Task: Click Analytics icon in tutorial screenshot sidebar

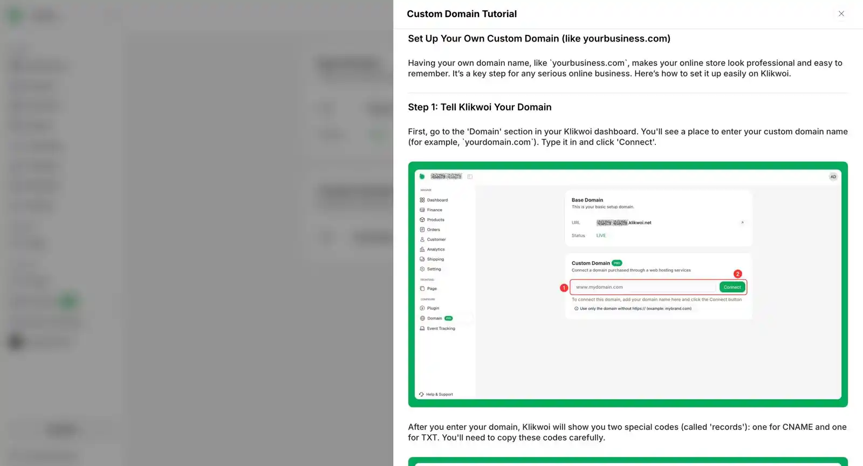Action: (422, 249)
